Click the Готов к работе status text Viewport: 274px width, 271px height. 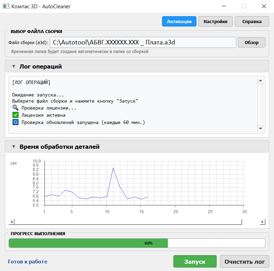(x=27, y=262)
